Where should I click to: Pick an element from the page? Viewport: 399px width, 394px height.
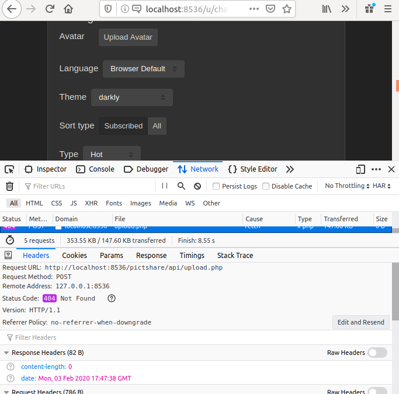point(9,169)
